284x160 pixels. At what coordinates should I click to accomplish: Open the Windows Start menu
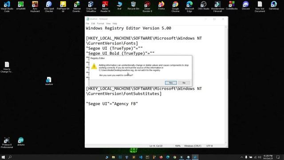click(x=3, y=157)
